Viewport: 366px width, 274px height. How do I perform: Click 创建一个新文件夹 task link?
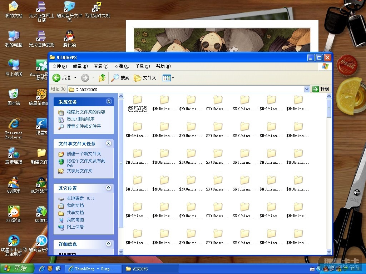(x=84, y=154)
